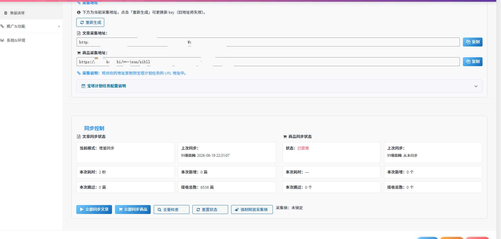Click the 商品采集地址 input field
The height and width of the screenshot is (239, 501).
coord(268,62)
